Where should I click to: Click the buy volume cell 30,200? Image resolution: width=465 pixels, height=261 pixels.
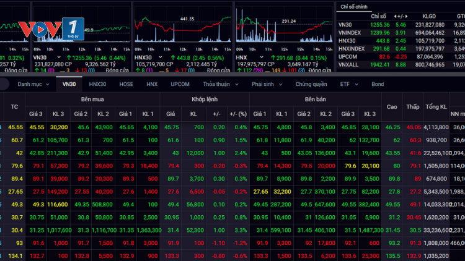coord(59,127)
